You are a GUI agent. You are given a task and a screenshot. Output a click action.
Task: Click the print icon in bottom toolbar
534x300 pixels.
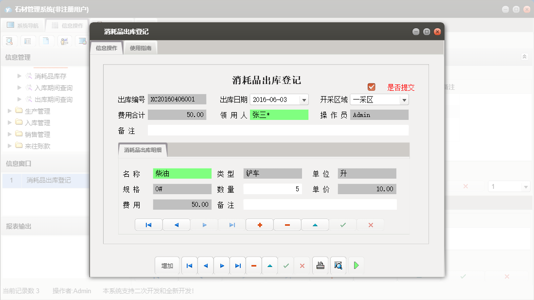coord(320,266)
